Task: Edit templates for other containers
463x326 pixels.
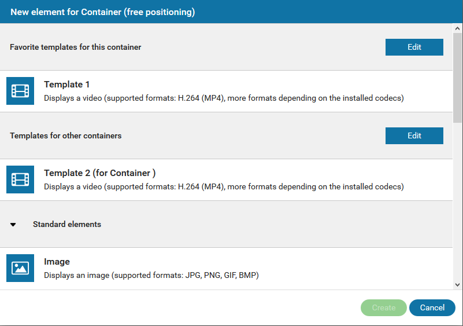Action: tap(414, 136)
